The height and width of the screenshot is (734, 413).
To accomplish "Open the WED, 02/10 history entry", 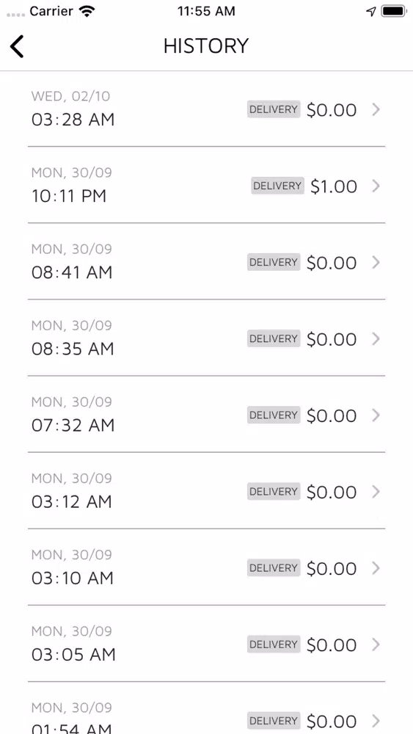I will pyautogui.click(x=206, y=109).
